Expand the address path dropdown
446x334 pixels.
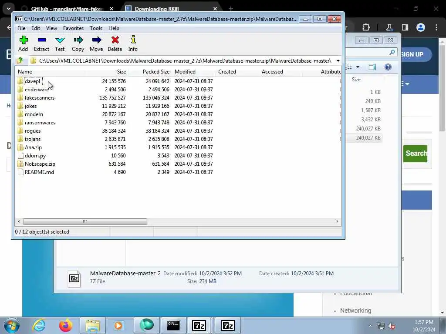338,61
